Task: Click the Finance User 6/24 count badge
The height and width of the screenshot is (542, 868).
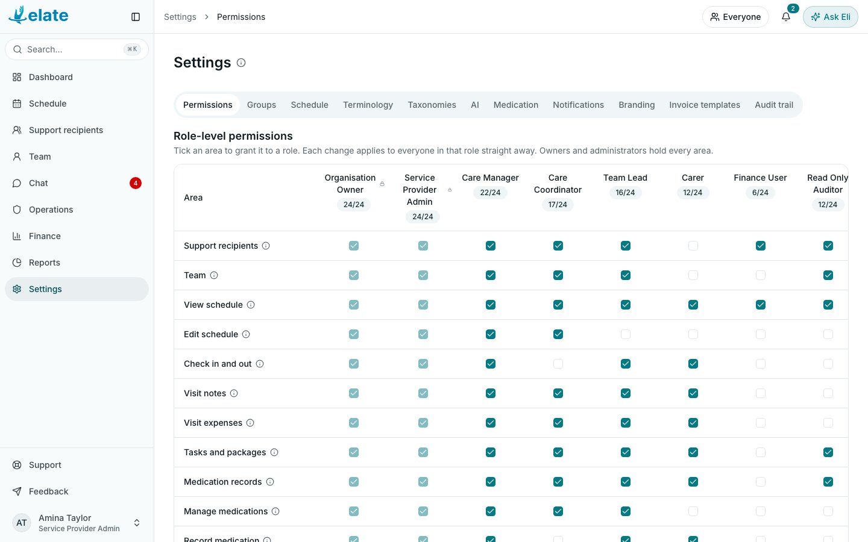Action: click(760, 193)
